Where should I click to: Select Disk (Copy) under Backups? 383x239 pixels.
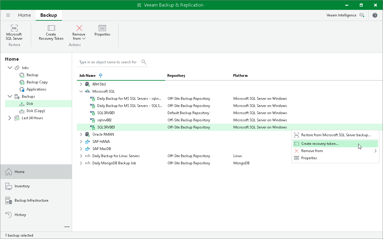click(36, 111)
